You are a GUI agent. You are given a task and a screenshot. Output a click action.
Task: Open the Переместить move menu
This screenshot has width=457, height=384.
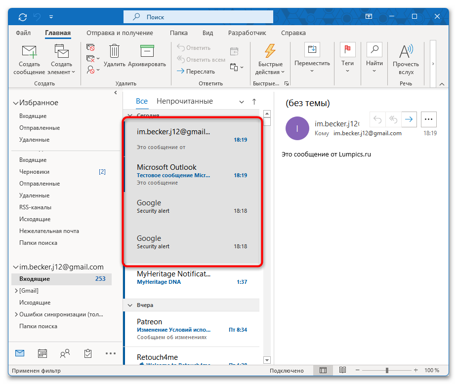point(312,57)
